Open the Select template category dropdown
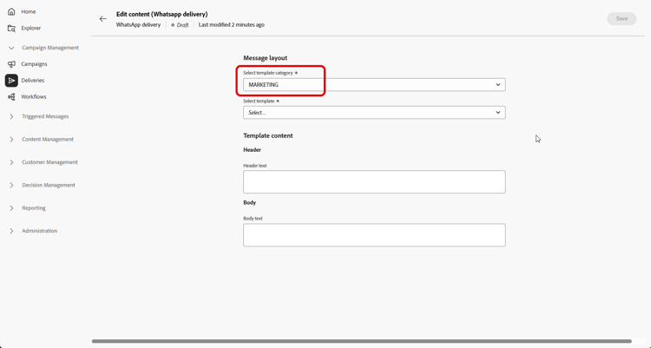This screenshot has width=651, height=348. pyautogui.click(x=374, y=85)
